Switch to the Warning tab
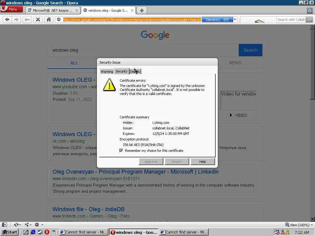315x236 pixels. coord(107,72)
